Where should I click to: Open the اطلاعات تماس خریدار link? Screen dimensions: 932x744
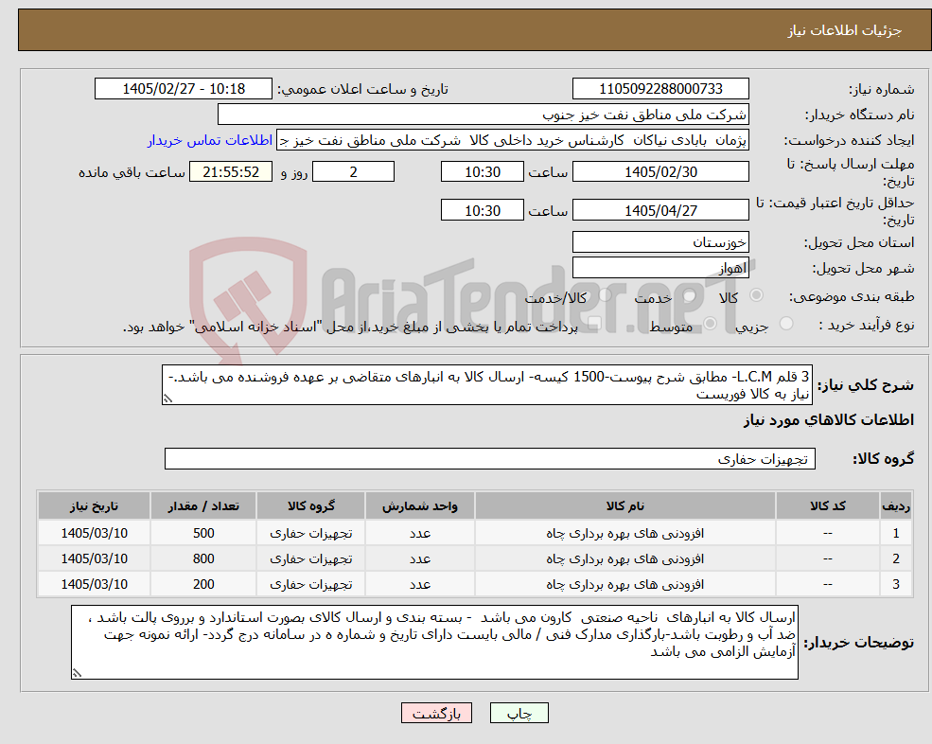[x=210, y=140]
